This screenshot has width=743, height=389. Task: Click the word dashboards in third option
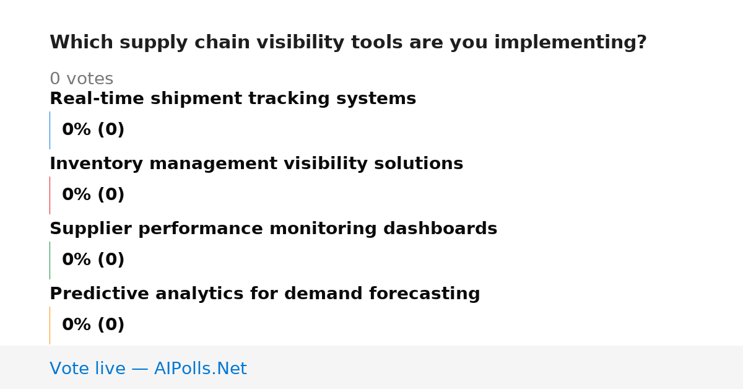[x=440, y=229]
